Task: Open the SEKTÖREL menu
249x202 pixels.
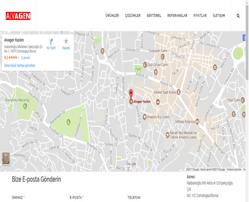Action: (x=154, y=16)
